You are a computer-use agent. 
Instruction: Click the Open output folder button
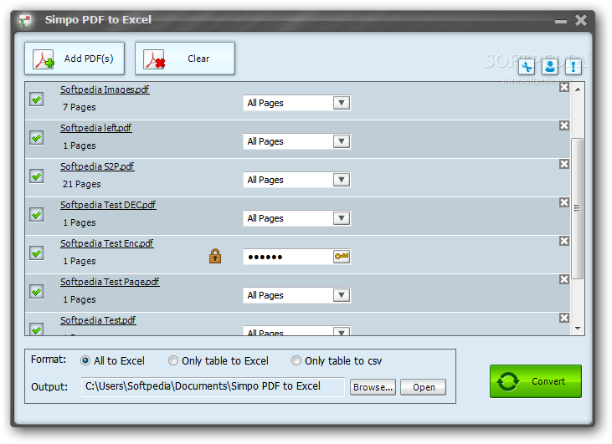click(423, 387)
